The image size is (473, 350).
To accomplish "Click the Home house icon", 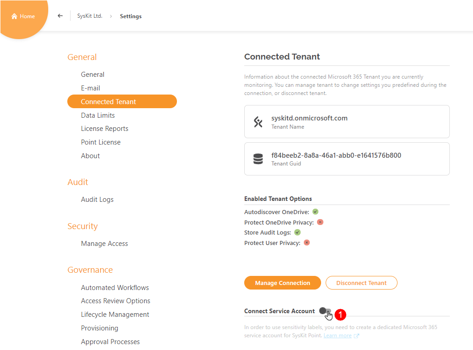I will (14, 16).
